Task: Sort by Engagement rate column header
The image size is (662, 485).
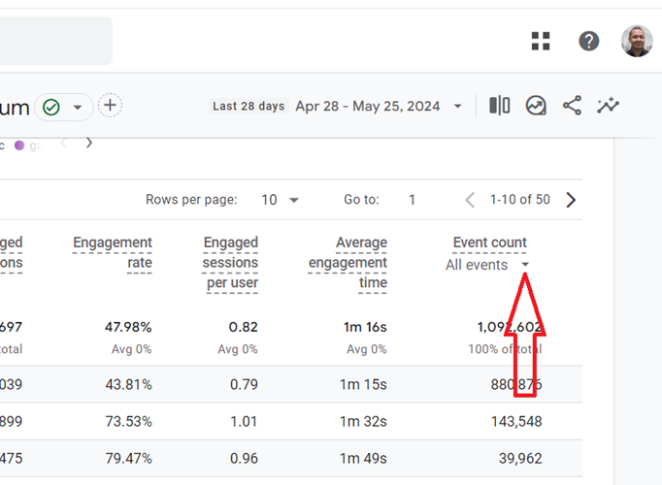Action: pyautogui.click(x=113, y=252)
